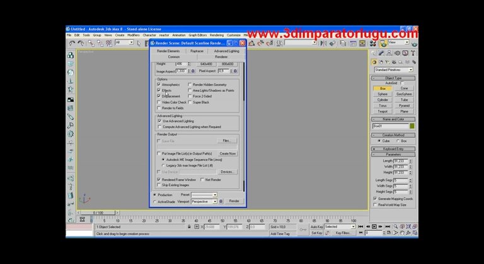Select the Lights create category

point(387,62)
